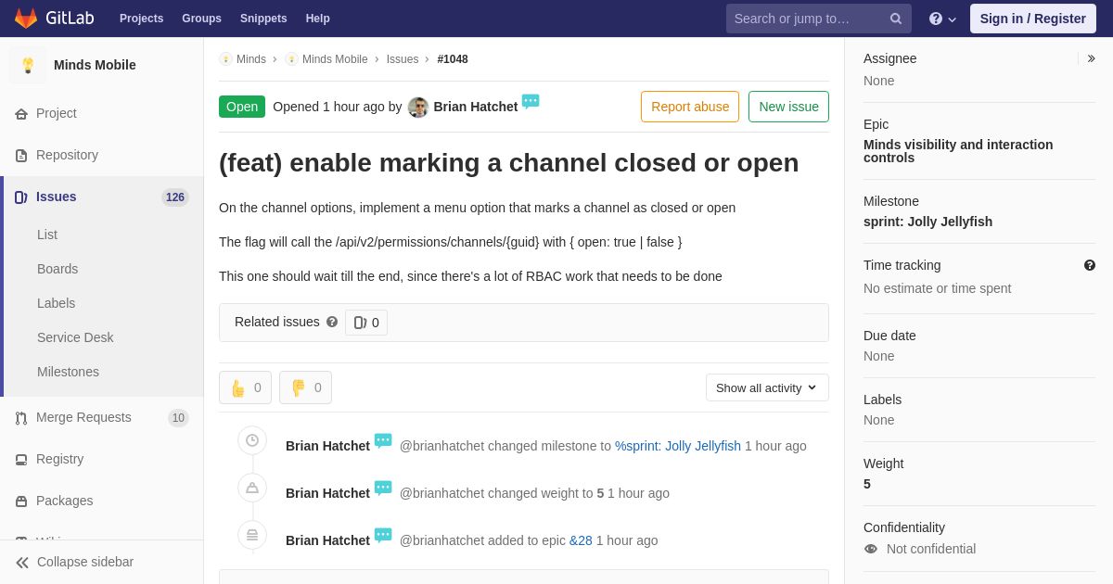
Task: Open Labels under Issues
Action: click(56, 303)
